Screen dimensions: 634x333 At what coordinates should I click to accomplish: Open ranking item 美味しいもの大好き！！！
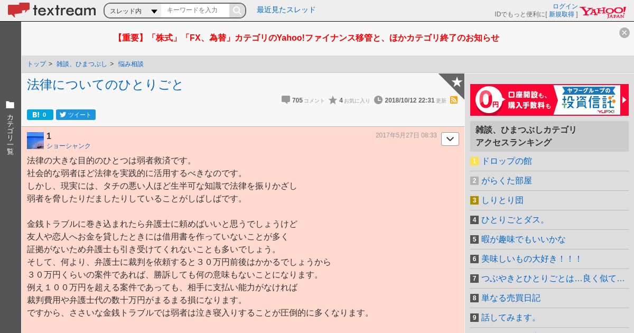point(532,258)
